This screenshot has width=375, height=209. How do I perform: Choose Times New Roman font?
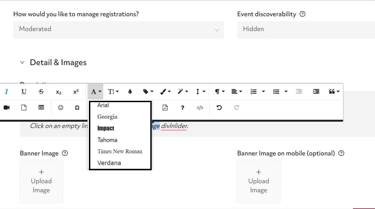(x=120, y=151)
